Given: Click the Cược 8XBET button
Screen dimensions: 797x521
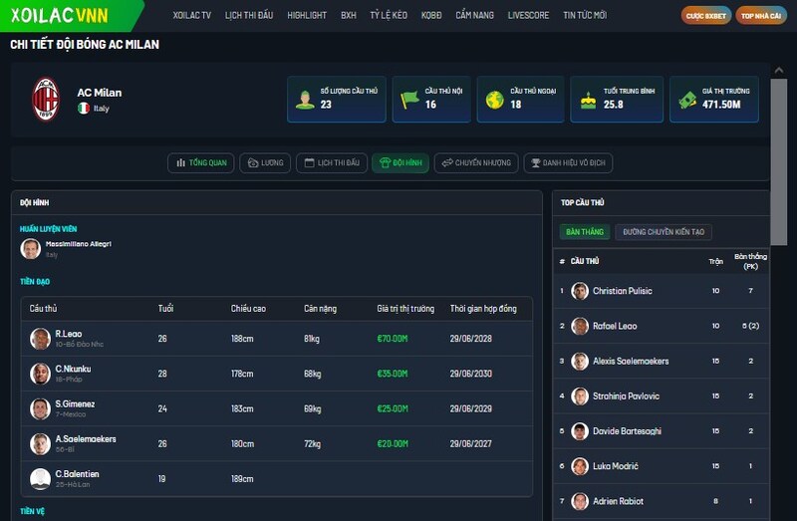Looking at the screenshot, I should (x=705, y=16).
